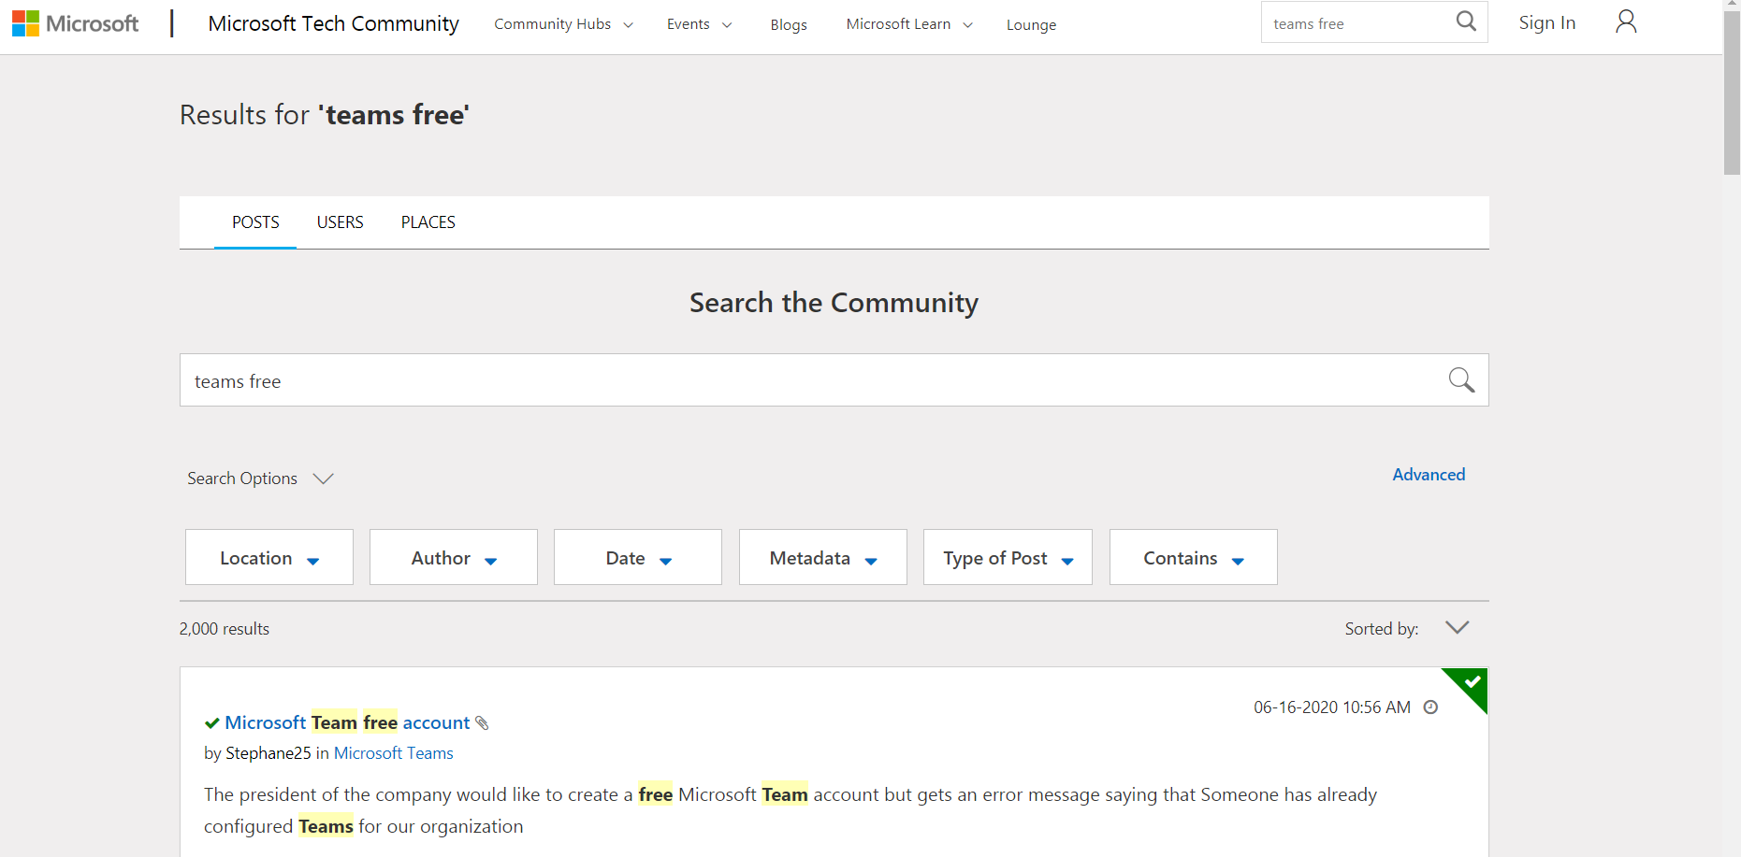This screenshot has width=1741, height=857.
Task: Click the page vertical scrollbar thumb
Action: 1732,93
